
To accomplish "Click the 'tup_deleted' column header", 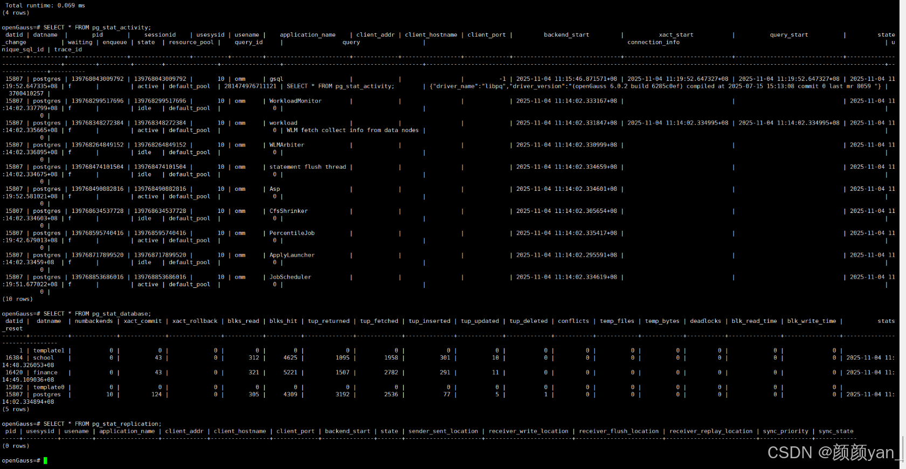I will (529, 321).
